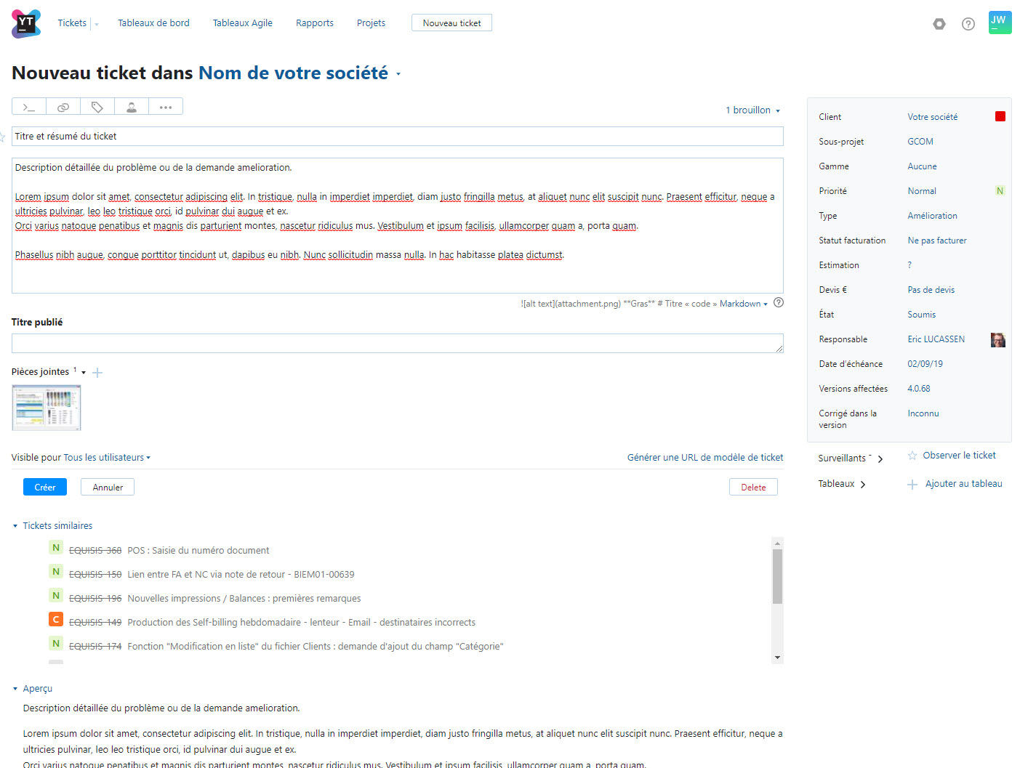The width and height of the screenshot is (1028, 768).
Task: Go to Rapports in top navigation
Action: tap(314, 23)
